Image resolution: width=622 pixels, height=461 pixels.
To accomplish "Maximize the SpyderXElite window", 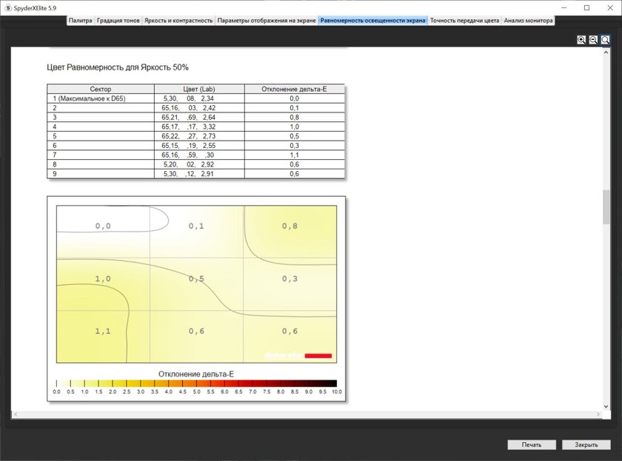I will 587,7.
